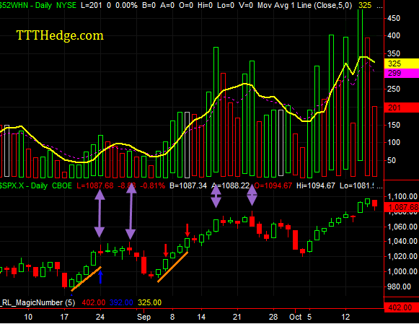This screenshot has width=419, height=324.
Task: Click the 1,060.00 label on SPX price axis
Action: (402, 227)
